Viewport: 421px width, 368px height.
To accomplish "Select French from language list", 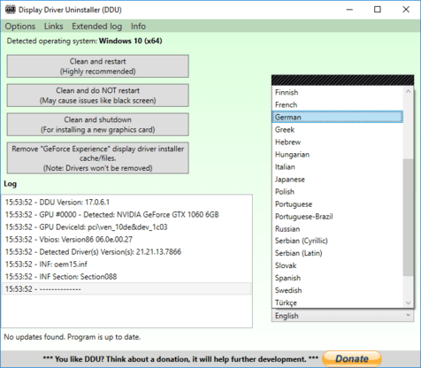I will click(x=337, y=104).
